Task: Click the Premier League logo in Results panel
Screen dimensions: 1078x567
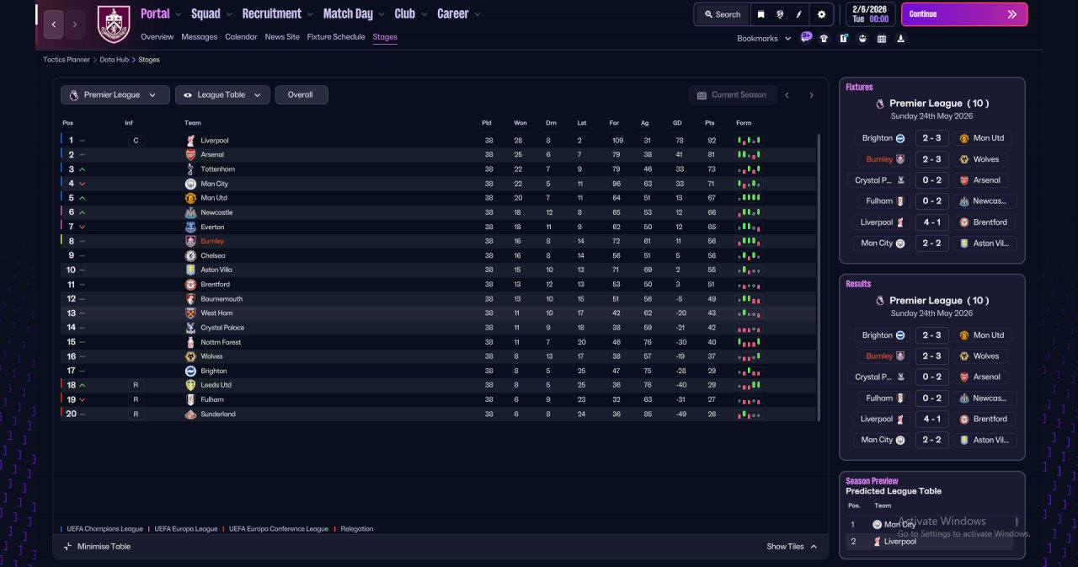Action: 881,301
